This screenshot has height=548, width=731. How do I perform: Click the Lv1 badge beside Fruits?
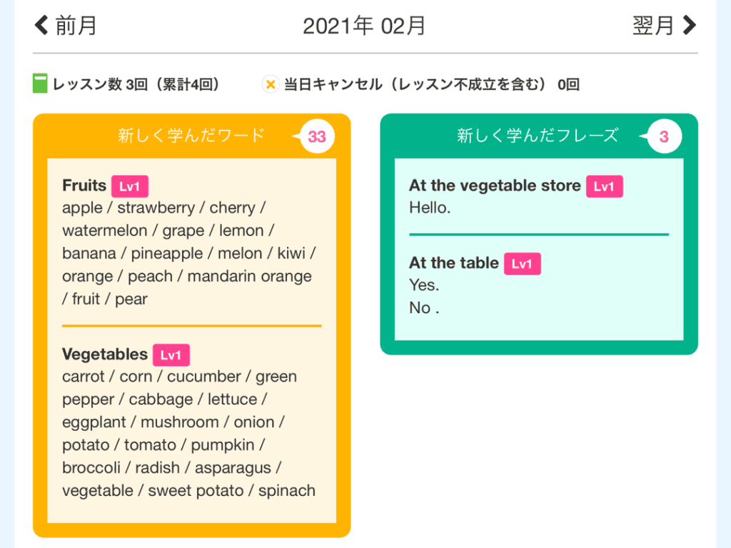tap(130, 186)
